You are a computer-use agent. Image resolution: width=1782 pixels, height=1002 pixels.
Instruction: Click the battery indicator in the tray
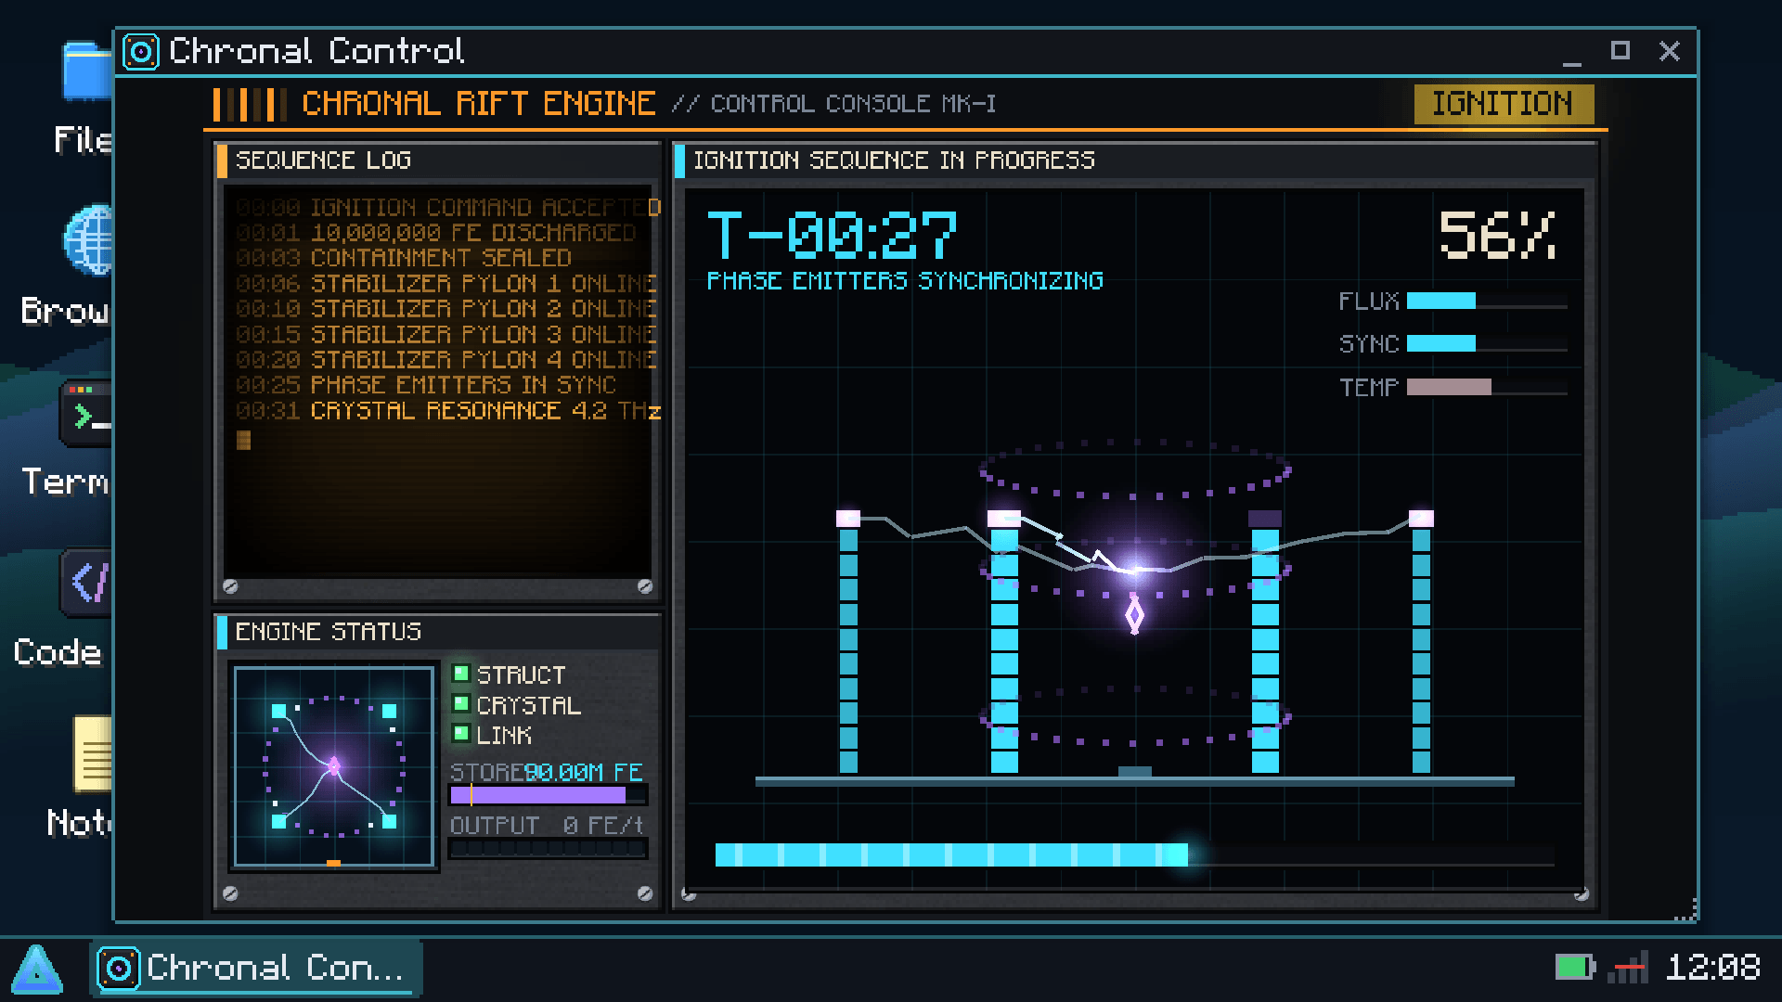tap(1575, 968)
